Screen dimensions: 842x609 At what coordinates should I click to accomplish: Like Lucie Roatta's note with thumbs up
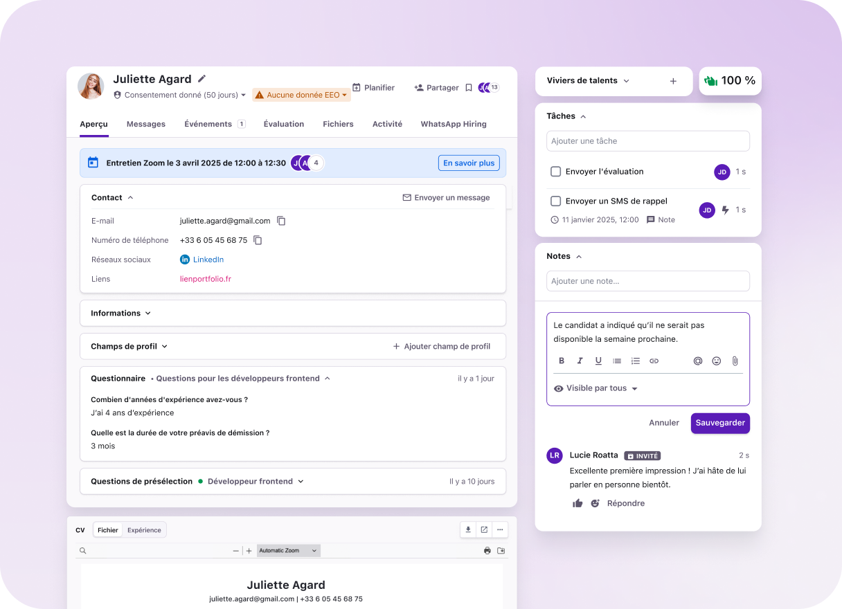click(577, 503)
